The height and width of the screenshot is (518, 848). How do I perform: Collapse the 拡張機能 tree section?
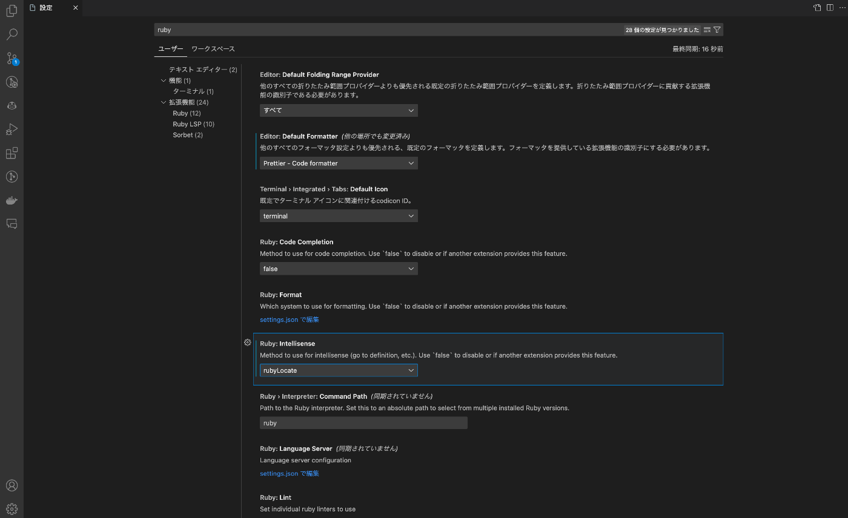point(163,102)
